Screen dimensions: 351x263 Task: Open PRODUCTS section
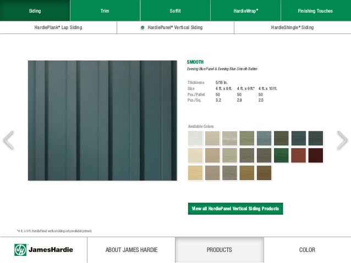[220, 250]
